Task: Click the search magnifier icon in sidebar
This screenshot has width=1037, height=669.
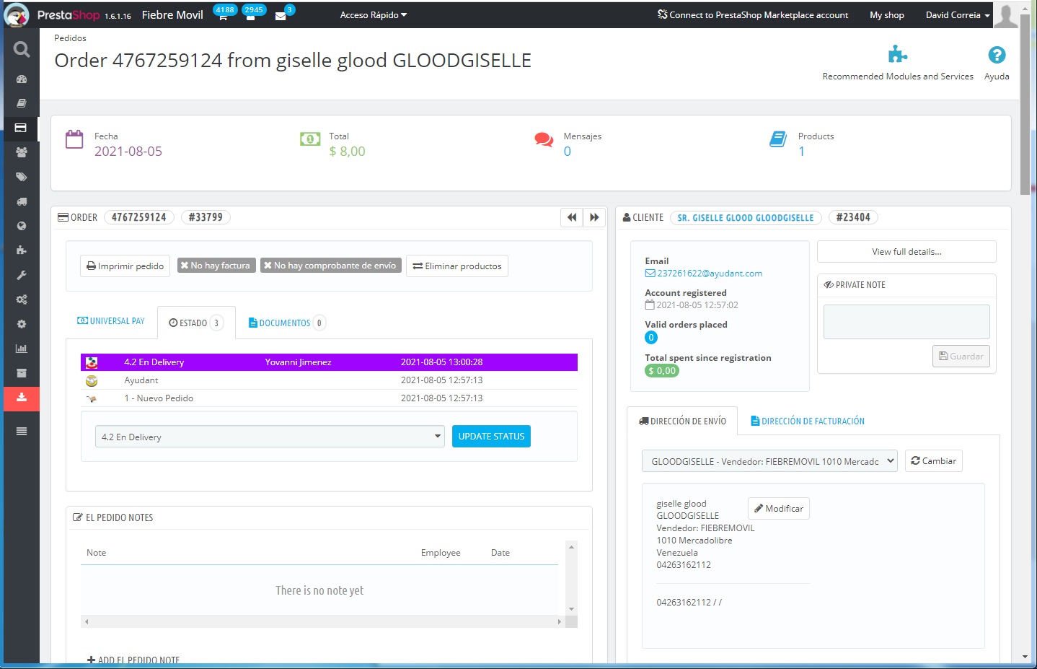Action: click(22, 49)
